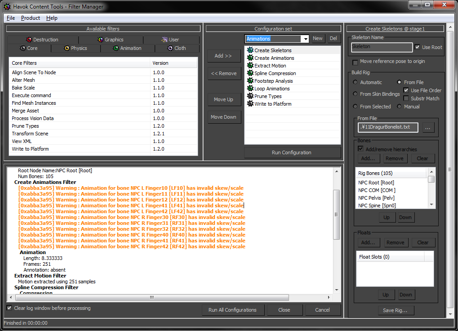Click the << Remove button
The image size is (458, 331).
point(224,73)
